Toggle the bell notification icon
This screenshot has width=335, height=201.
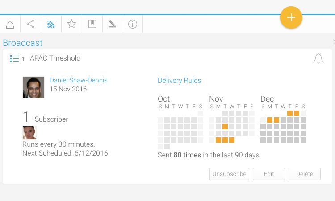click(318, 58)
